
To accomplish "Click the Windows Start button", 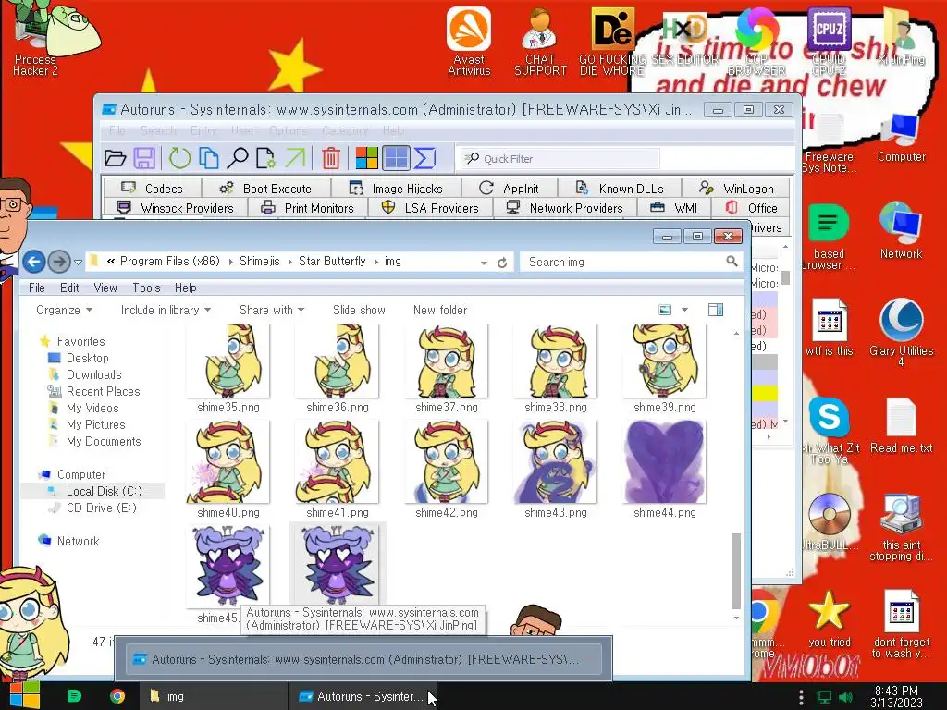I will (x=25, y=695).
